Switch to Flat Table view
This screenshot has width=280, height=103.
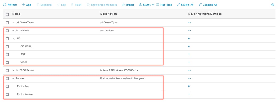click(164, 5)
